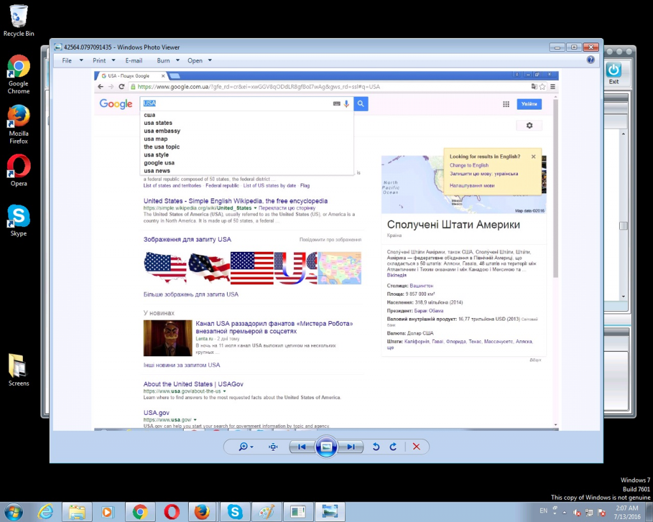
Task: Go to the previous photo
Action: (302, 447)
